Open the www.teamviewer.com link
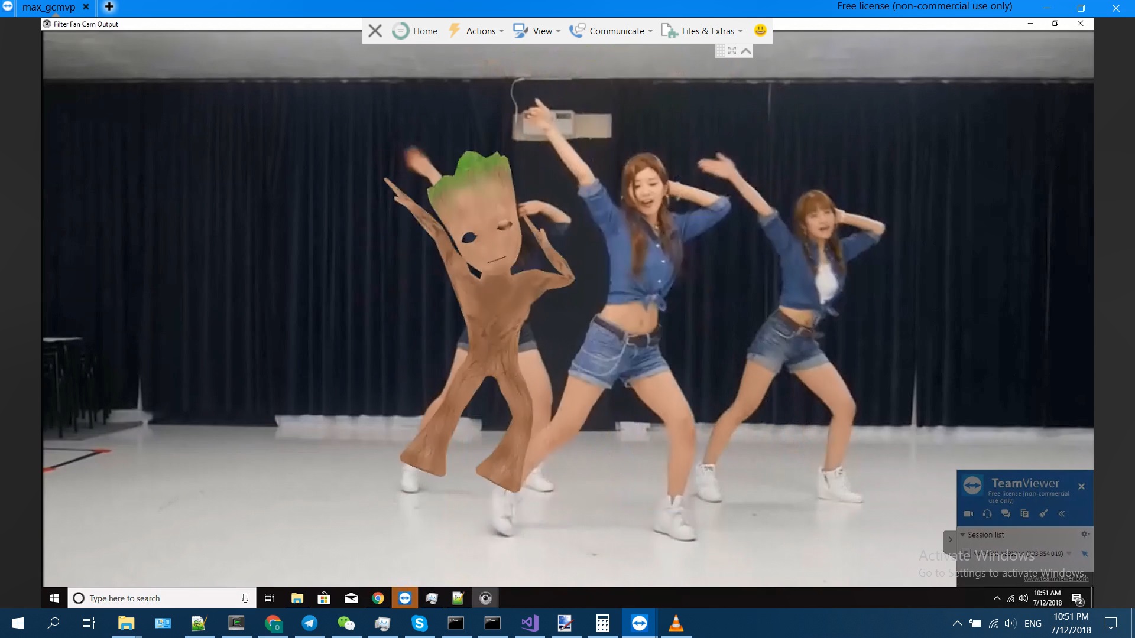This screenshot has width=1135, height=638. 1056,579
